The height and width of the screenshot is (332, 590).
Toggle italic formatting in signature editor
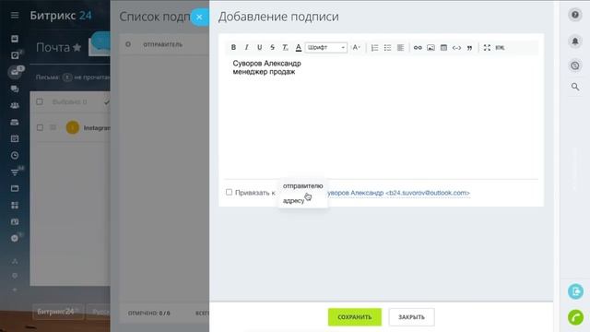(246, 47)
